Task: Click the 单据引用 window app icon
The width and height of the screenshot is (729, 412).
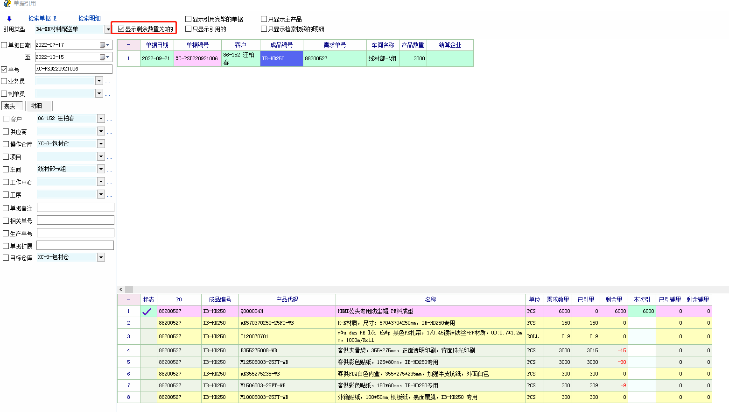Action: click(7, 4)
